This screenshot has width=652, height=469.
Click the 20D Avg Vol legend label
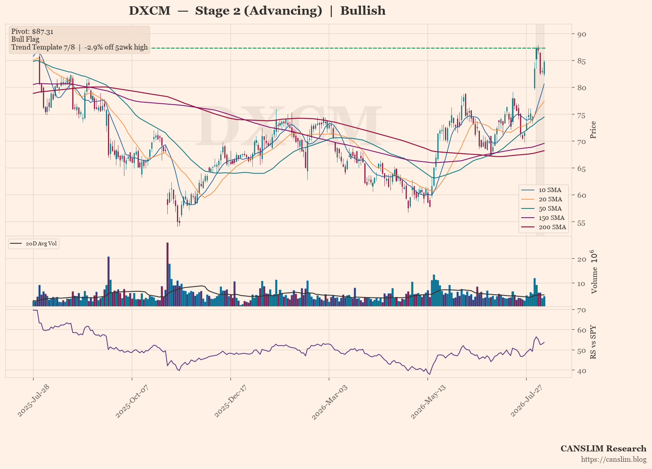41,244
